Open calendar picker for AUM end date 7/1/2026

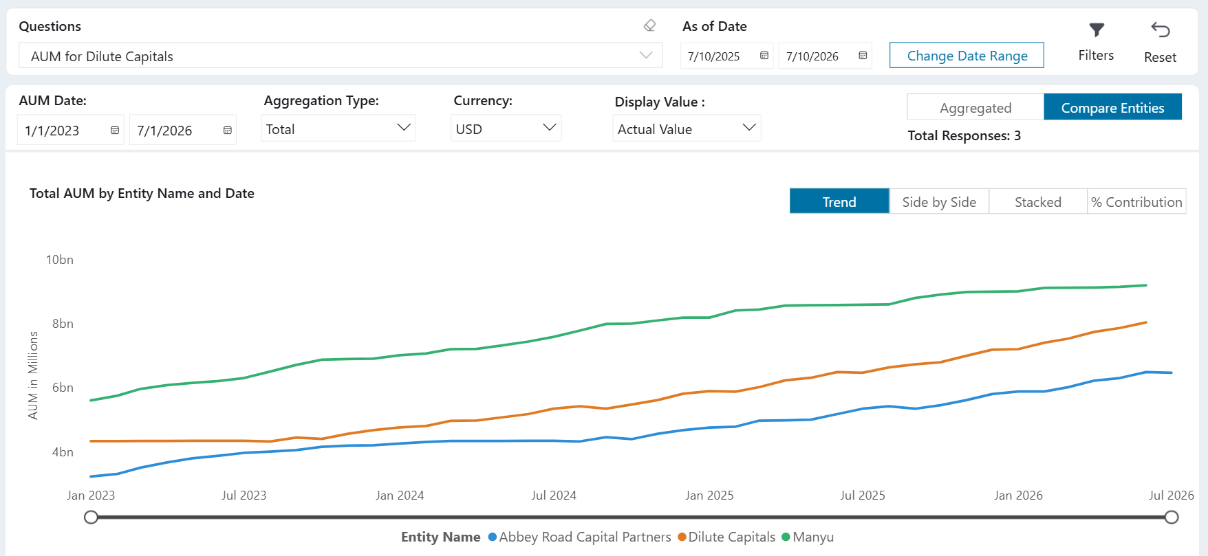coord(228,131)
